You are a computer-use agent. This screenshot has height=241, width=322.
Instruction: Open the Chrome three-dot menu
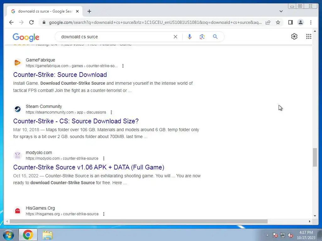(311, 22)
